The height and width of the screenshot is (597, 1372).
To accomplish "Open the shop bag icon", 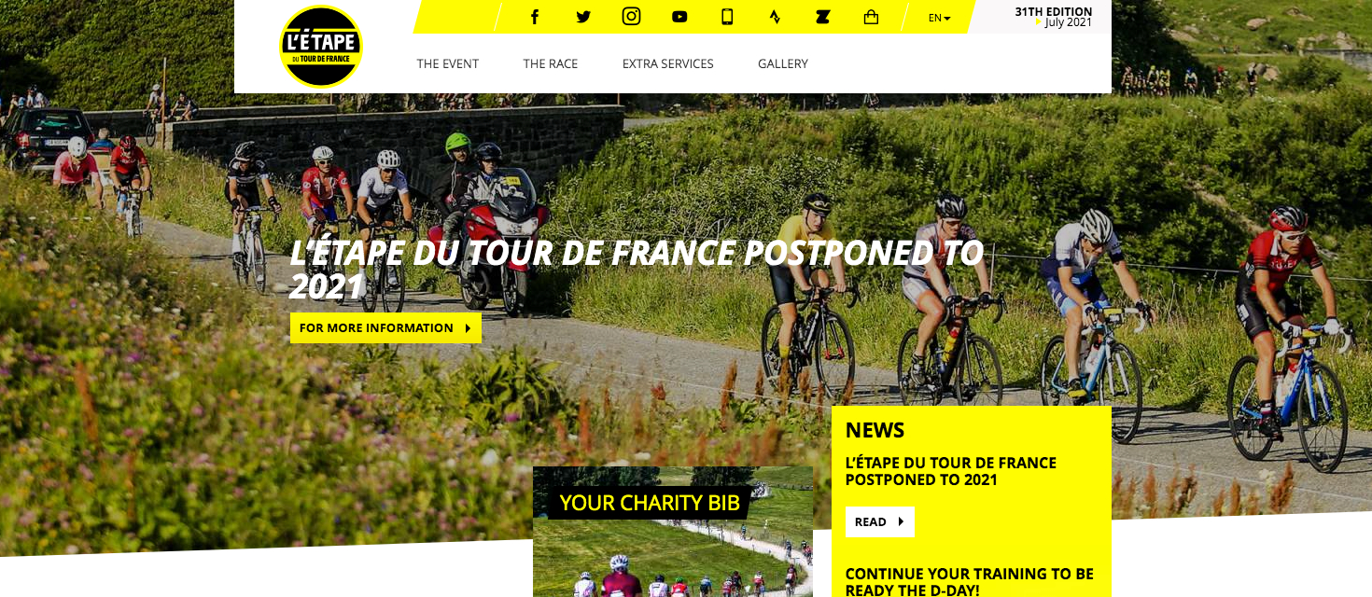I will tap(871, 17).
